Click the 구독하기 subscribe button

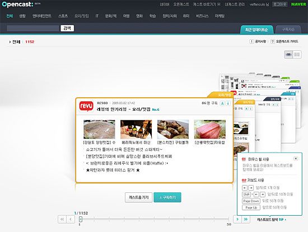[x=167, y=197]
